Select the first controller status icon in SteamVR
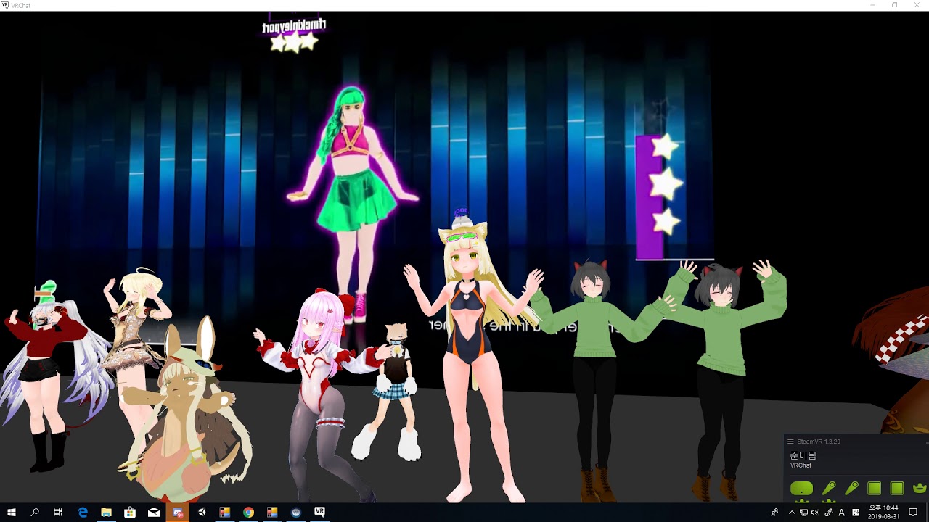This screenshot has width=929, height=522. point(828,489)
